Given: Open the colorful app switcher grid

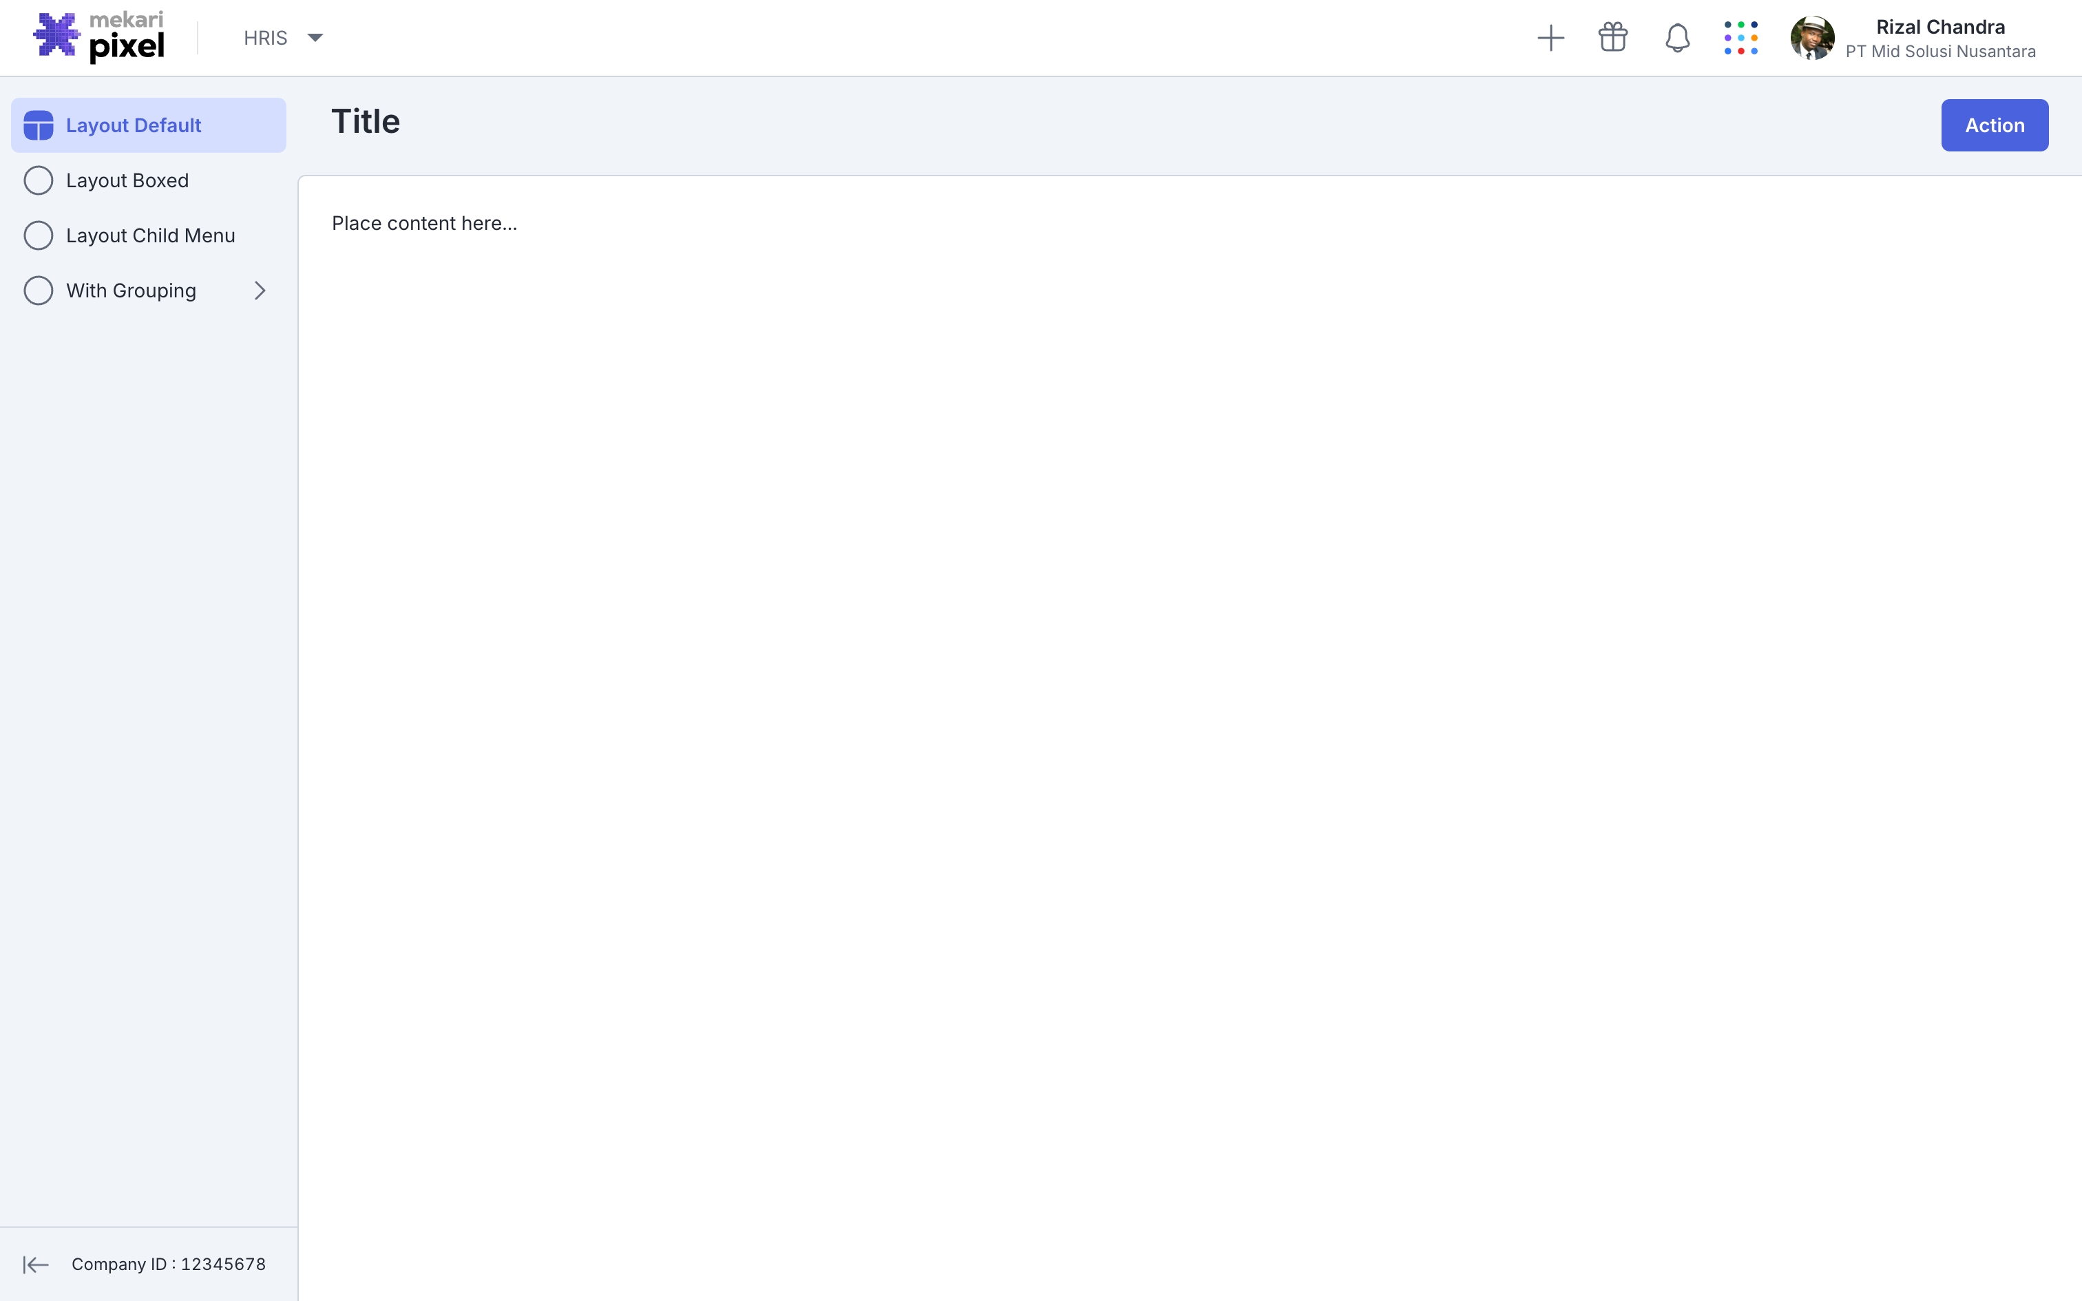Looking at the screenshot, I should click(x=1741, y=38).
